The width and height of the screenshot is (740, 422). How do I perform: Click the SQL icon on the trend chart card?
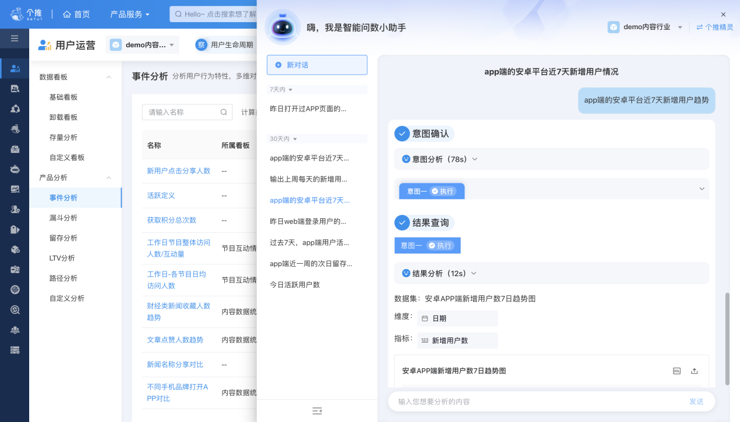pos(677,371)
